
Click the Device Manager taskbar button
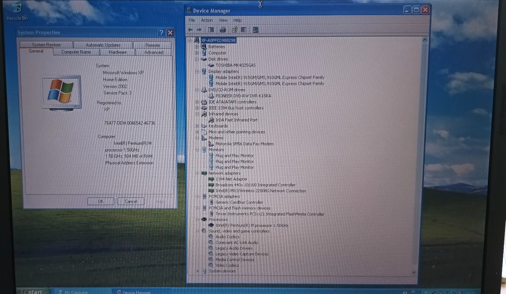142,292
